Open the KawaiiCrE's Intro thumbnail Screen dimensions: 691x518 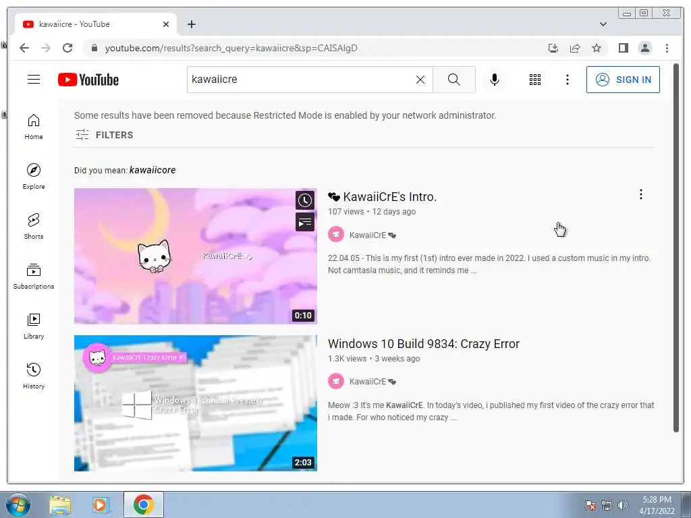[195, 256]
